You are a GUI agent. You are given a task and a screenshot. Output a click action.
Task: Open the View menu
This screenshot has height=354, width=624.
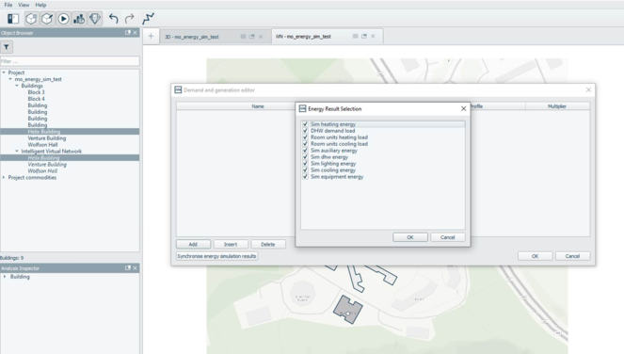tap(24, 5)
